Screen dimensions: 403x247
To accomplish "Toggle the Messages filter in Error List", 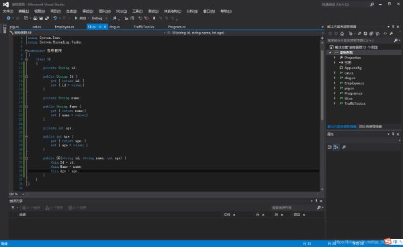I will coord(77,207).
